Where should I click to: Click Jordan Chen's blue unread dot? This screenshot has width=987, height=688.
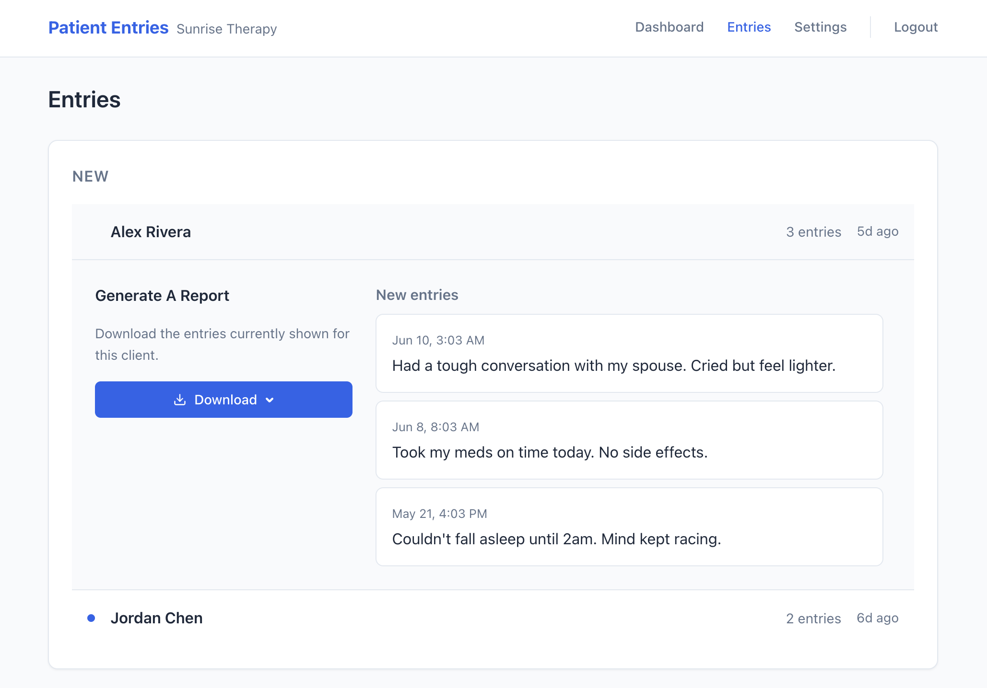point(91,618)
